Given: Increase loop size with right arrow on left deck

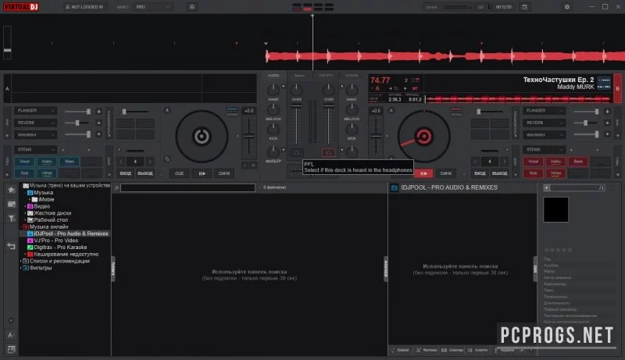Looking at the screenshot, I should pos(149,162).
